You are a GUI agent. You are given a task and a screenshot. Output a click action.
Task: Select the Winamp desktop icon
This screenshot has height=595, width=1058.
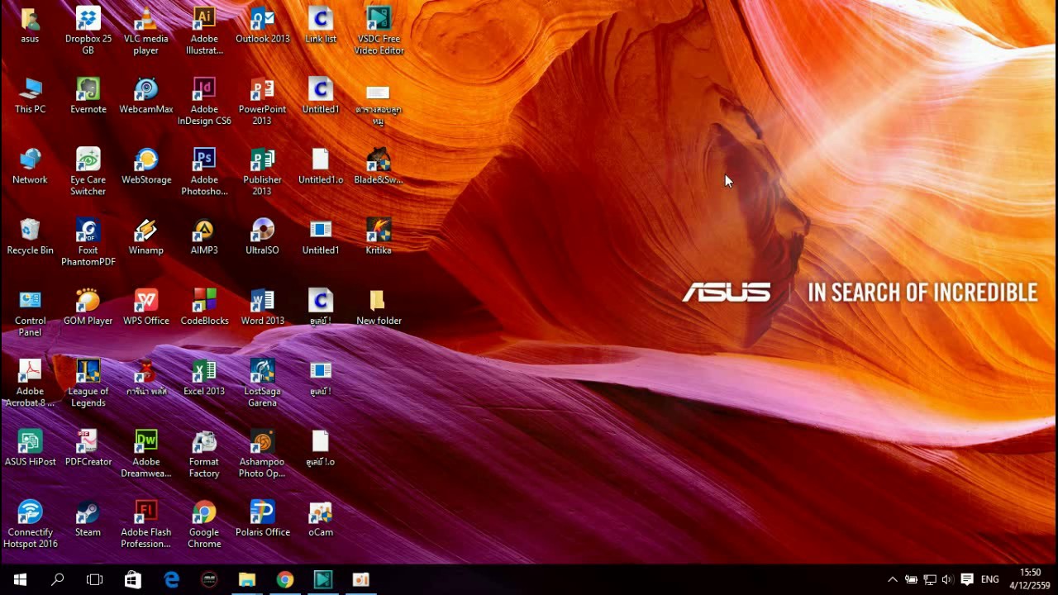pyautogui.click(x=146, y=236)
